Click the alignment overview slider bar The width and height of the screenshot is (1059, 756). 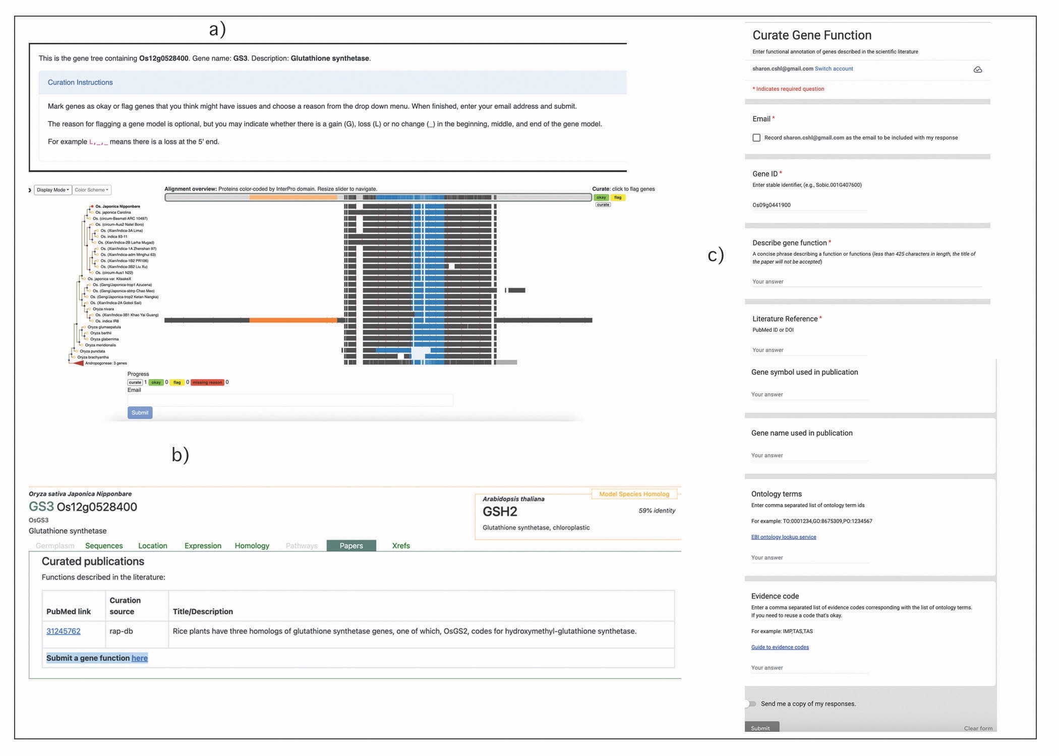pyautogui.click(x=378, y=198)
